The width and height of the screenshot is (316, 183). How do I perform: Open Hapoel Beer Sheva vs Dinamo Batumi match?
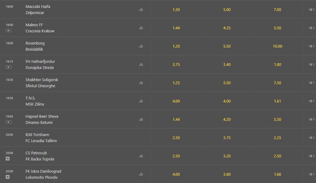[x=42, y=119]
